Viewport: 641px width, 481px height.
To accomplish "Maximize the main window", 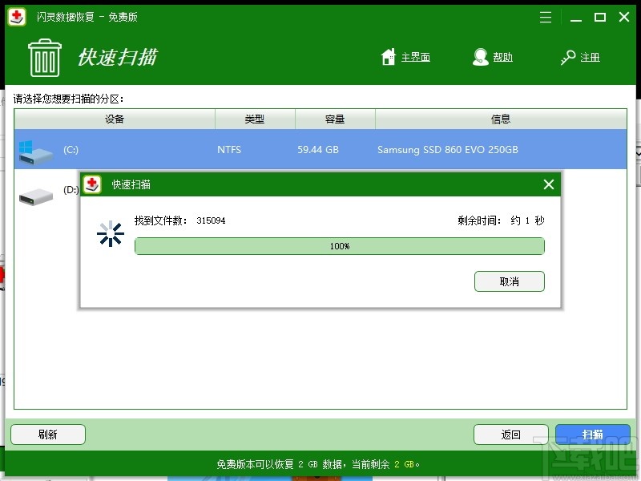I will click(x=599, y=17).
